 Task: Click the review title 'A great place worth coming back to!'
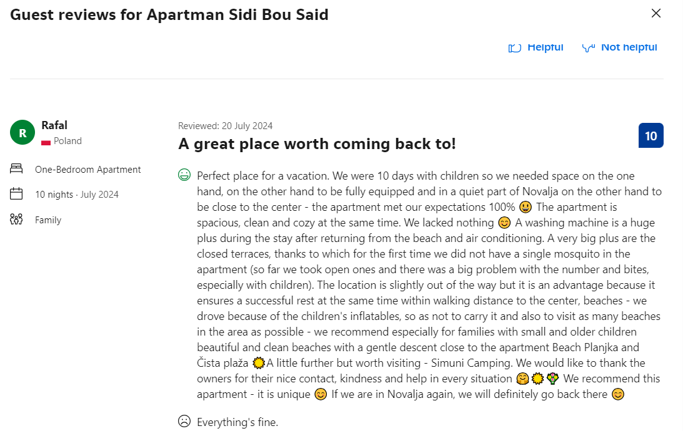click(317, 144)
